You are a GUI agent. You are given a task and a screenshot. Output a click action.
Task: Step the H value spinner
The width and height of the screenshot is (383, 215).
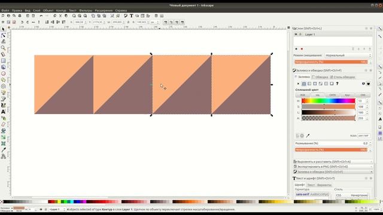tap(367, 101)
